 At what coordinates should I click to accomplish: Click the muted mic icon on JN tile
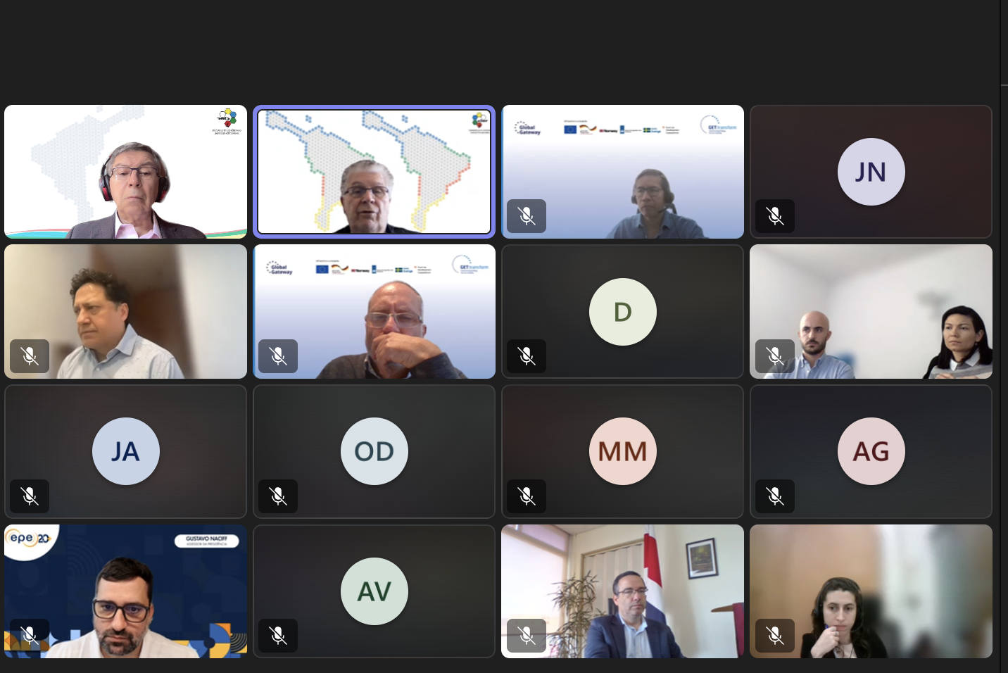point(775,216)
